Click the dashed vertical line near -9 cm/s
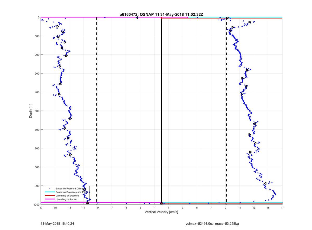This screenshot has width=312, height=230. coord(96,111)
